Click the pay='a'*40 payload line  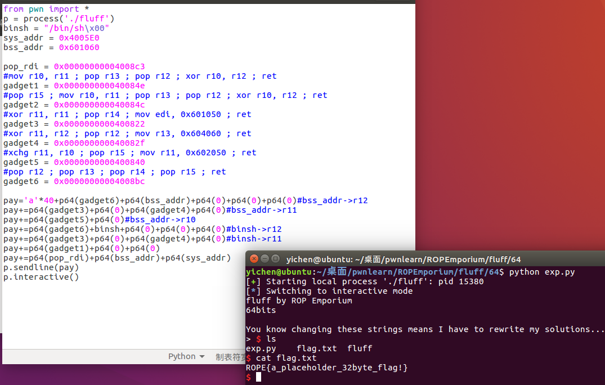[186, 200]
